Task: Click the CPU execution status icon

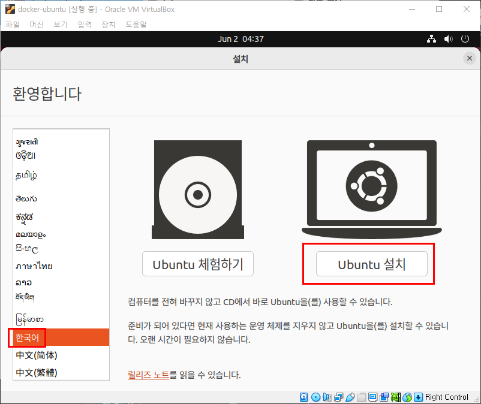Action: [x=396, y=397]
